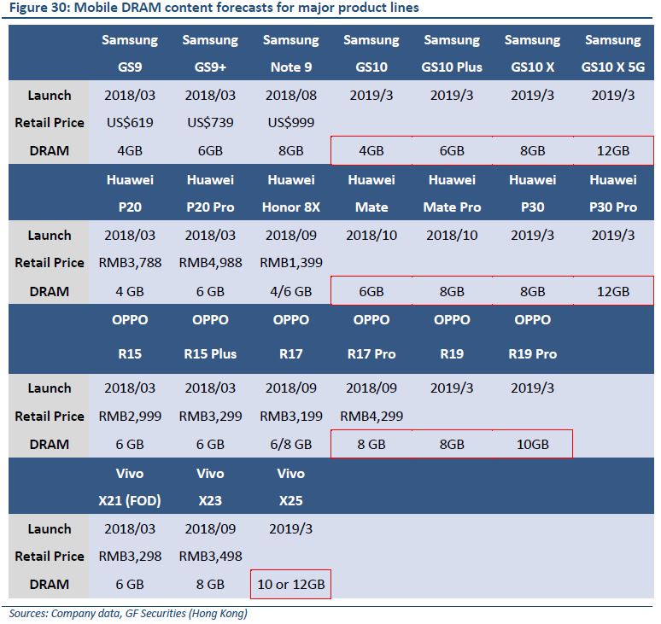Click the Figure 30 title text
661x624 pixels.
214,8
